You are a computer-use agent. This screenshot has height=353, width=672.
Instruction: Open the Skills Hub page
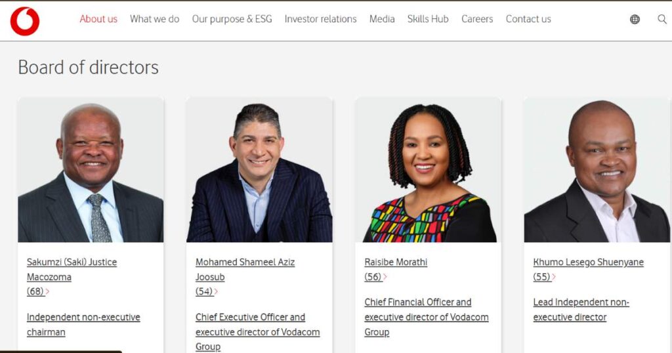(428, 19)
